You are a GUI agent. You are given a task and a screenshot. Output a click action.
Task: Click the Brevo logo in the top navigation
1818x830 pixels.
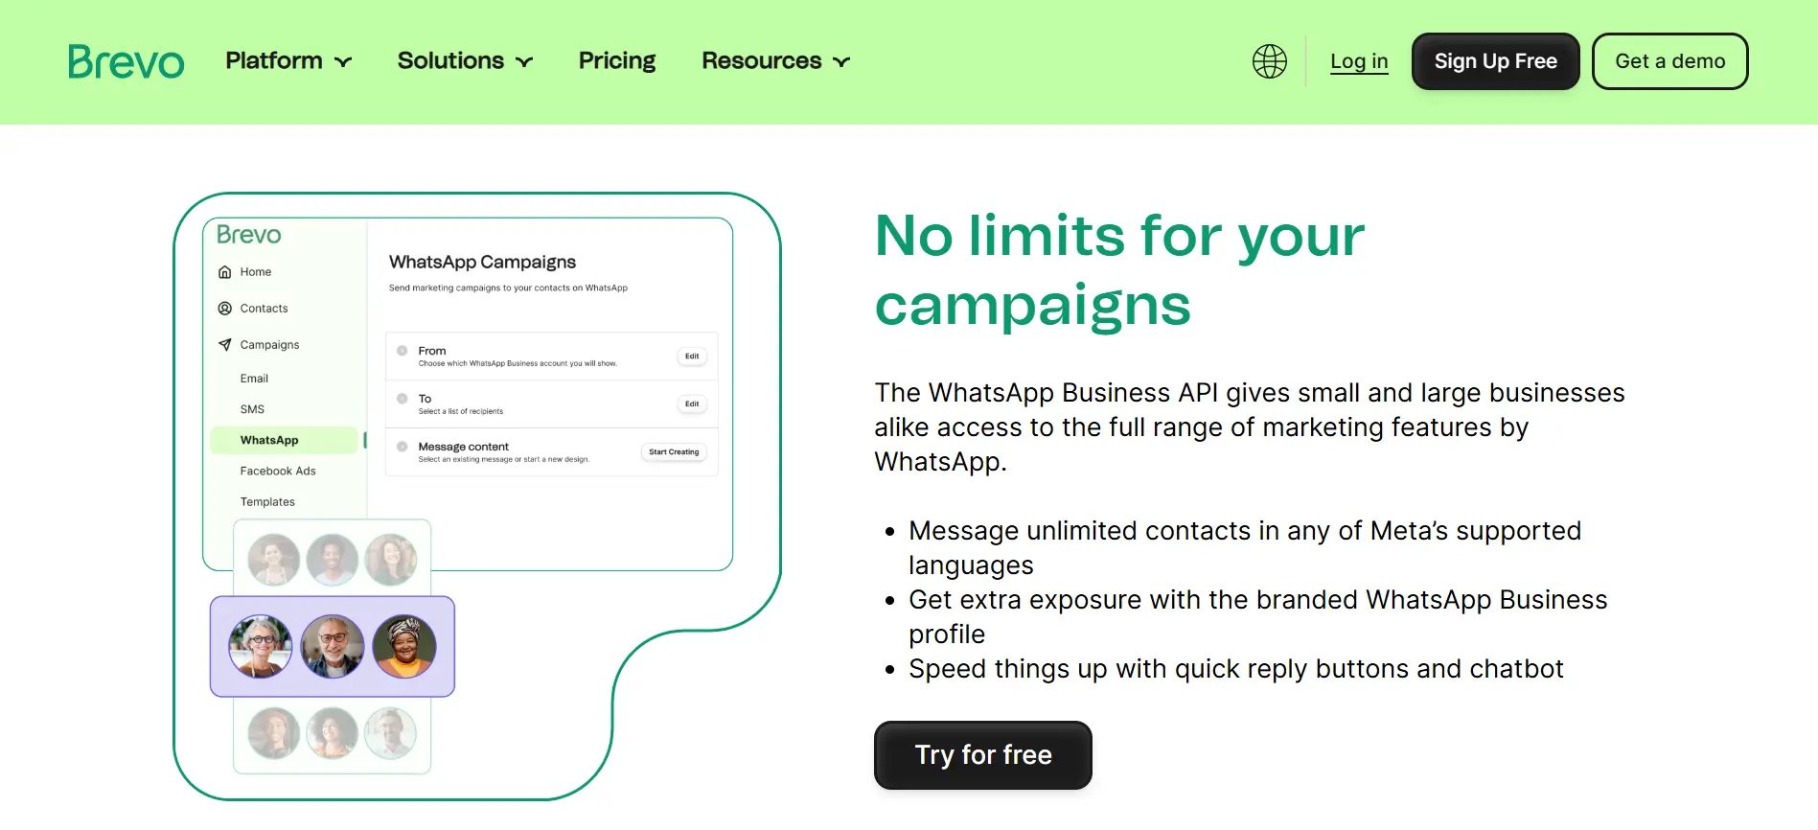[x=126, y=60]
